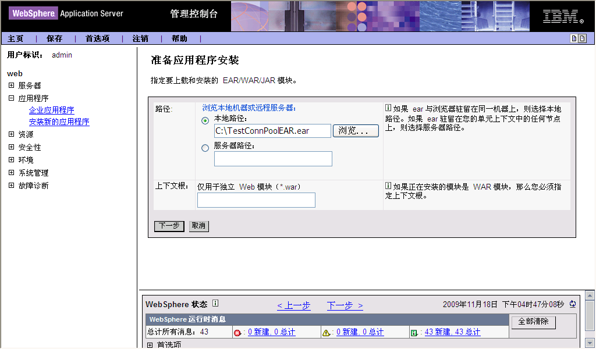Expand the 服务器 tree node
This screenshot has height=349, width=596.
pyautogui.click(x=11, y=86)
